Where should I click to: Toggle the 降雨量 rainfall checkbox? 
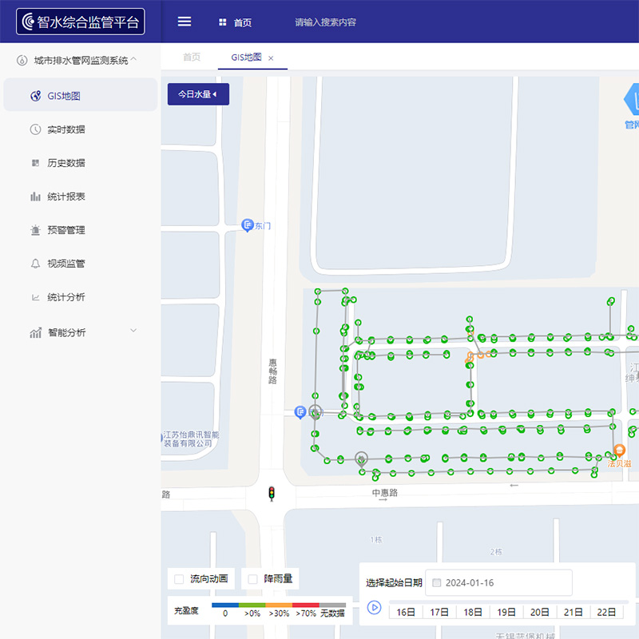click(x=250, y=579)
